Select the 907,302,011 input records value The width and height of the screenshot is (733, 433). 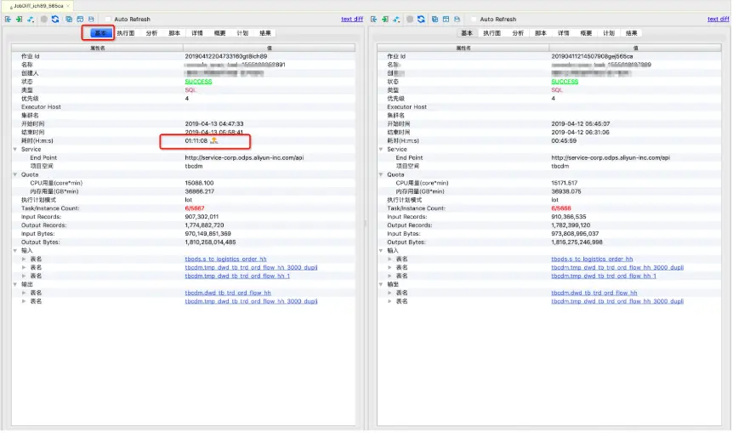tap(202, 216)
